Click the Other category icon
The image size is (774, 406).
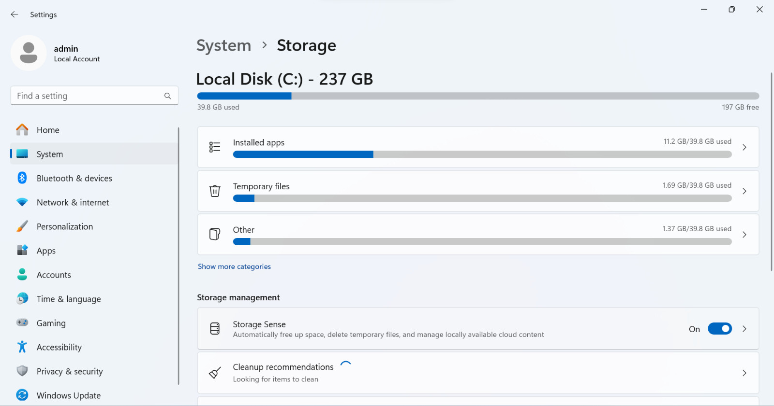(215, 234)
